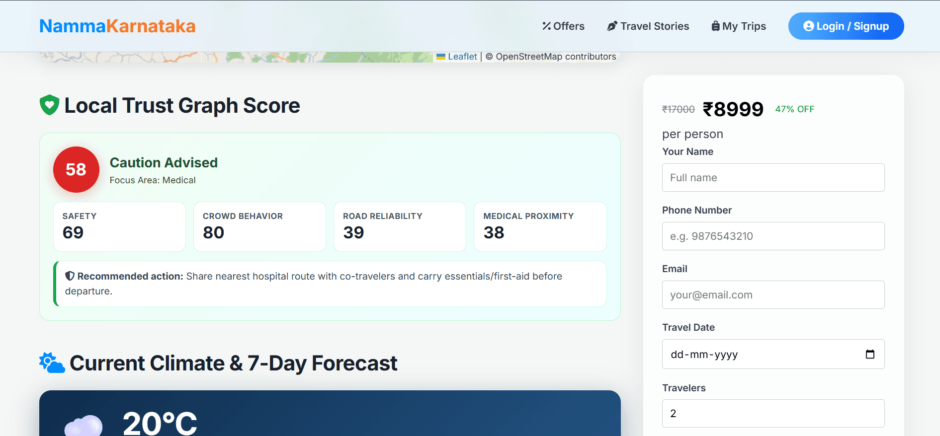
Task: Click the Email input field
Action: 773,294
